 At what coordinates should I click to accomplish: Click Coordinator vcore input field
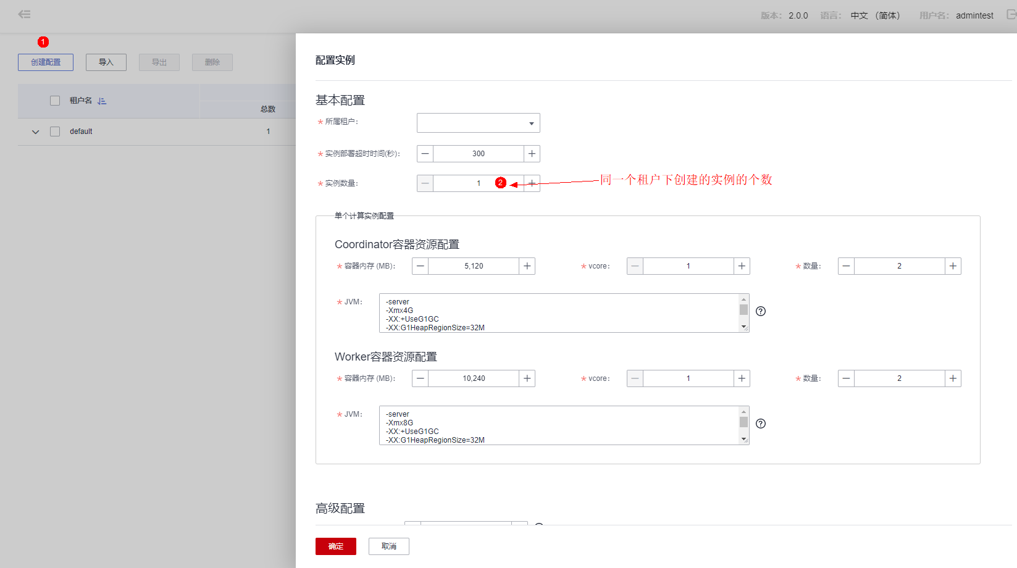688,266
